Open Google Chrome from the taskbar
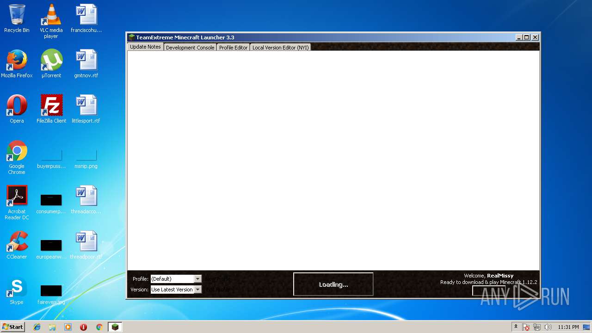This screenshot has width=592, height=333. [x=99, y=327]
